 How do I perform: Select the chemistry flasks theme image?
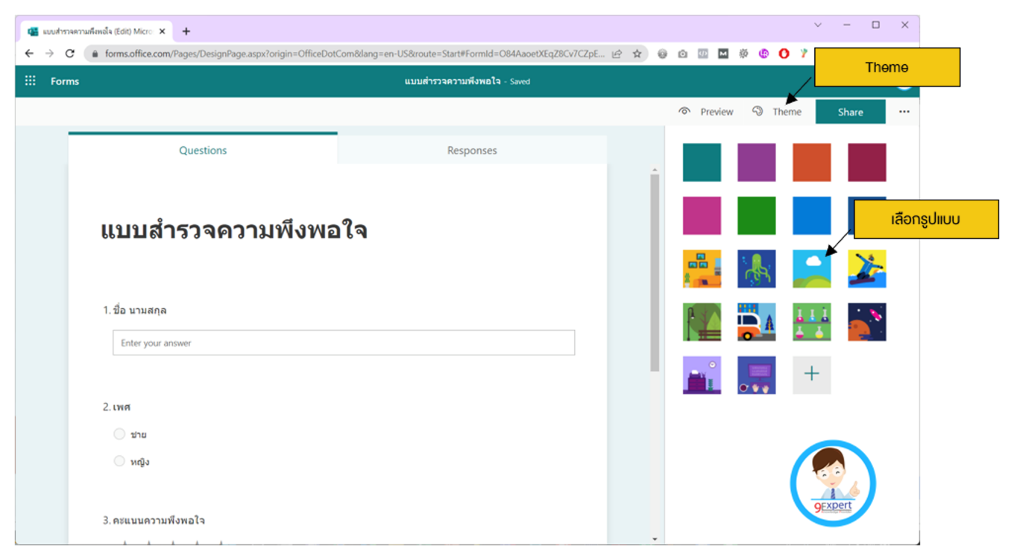pos(811,322)
